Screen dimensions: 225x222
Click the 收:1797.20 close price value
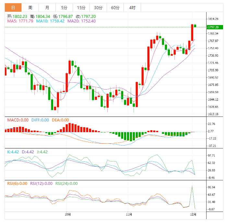coord(86,16)
